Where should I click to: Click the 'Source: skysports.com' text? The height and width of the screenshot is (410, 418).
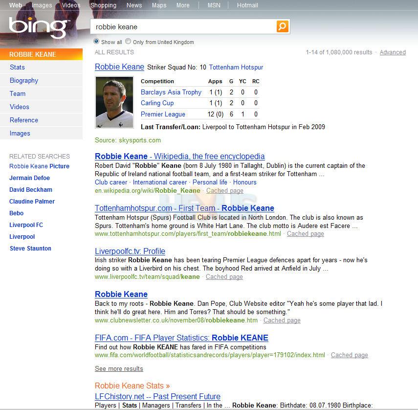[x=128, y=140]
